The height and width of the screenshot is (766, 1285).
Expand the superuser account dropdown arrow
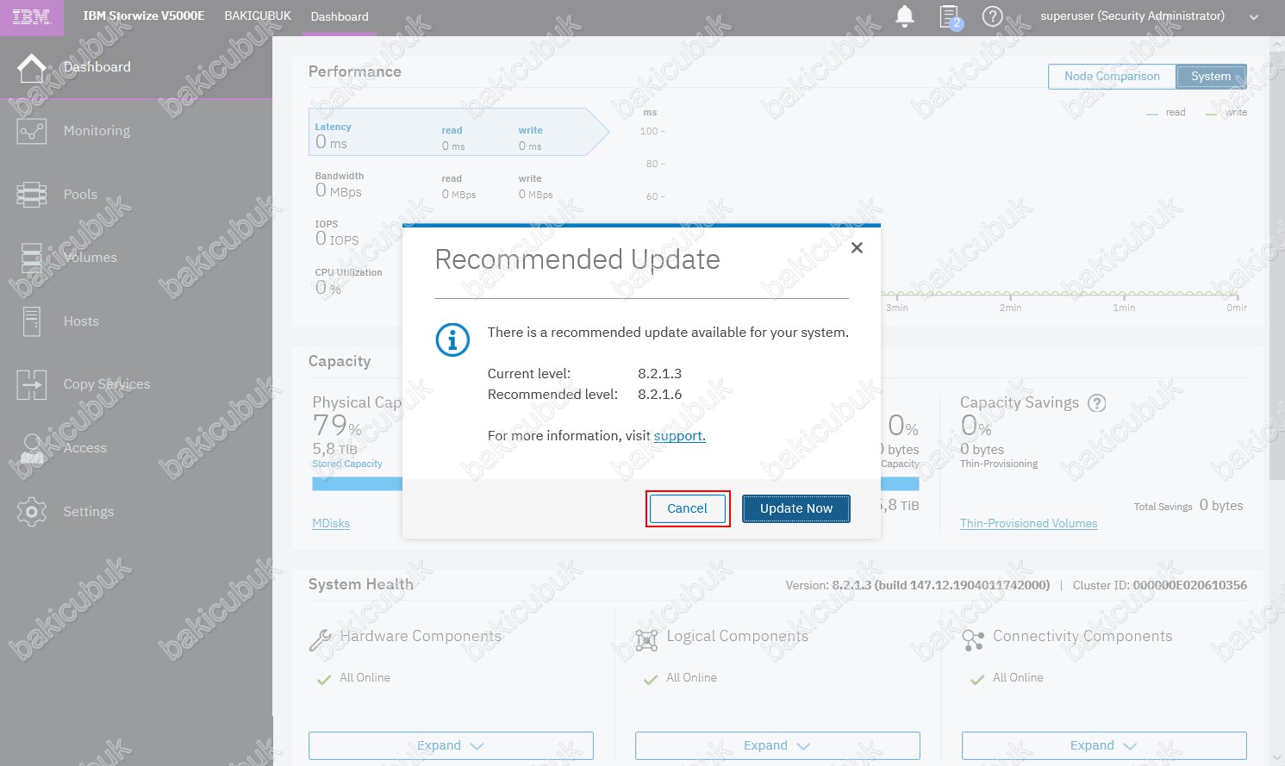click(x=1254, y=16)
